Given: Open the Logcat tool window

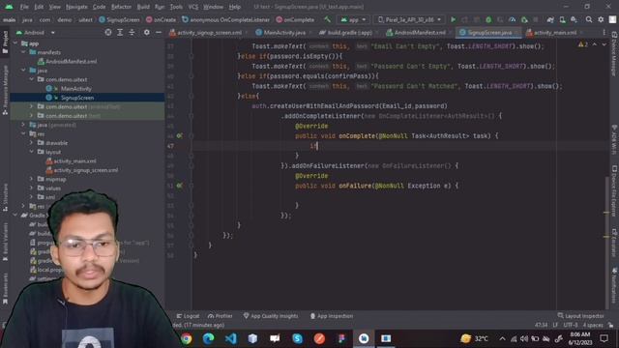Looking at the screenshot, I should pyautogui.click(x=188, y=316).
